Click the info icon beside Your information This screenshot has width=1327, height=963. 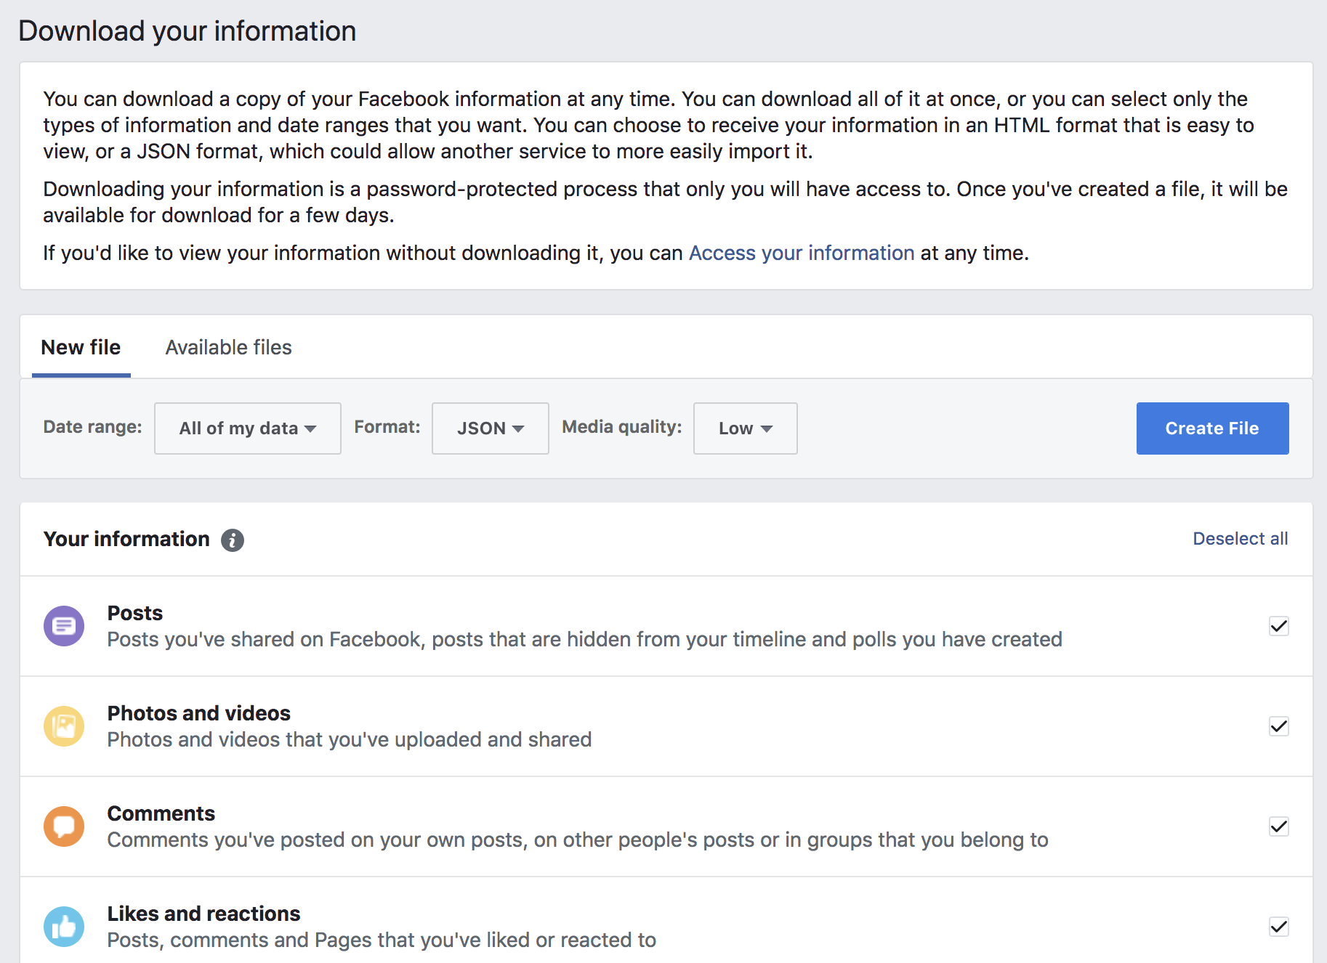click(x=233, y=540)
